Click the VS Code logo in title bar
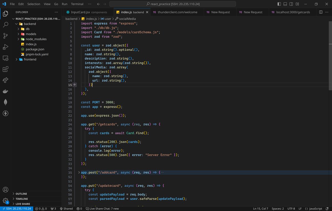332x211 pixels. click(4, 4)
